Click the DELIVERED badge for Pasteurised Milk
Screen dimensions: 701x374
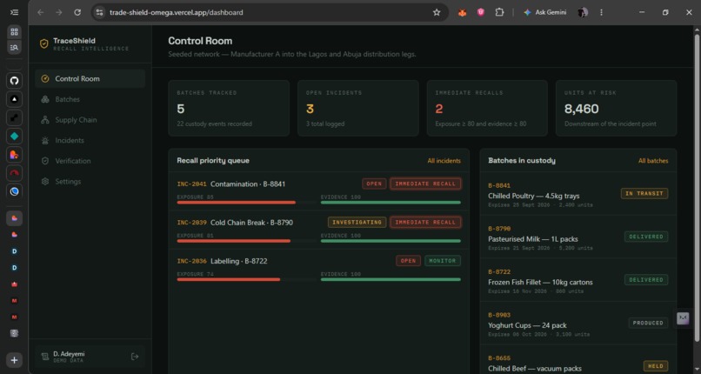[646, 237]
